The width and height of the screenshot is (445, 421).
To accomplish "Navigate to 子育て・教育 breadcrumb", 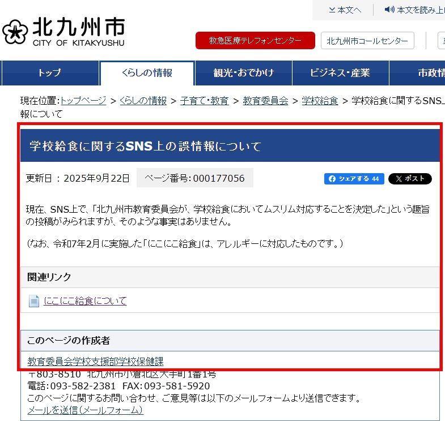I will (204, 101).
